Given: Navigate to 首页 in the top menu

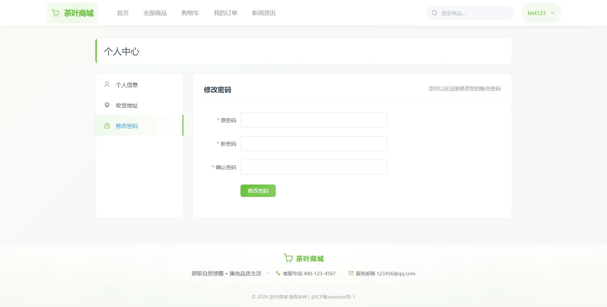Looking at the screenshot, I should (x=123, y=13).
